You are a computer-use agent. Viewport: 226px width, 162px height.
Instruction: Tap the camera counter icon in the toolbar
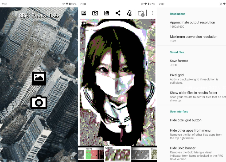pos(141,13)
